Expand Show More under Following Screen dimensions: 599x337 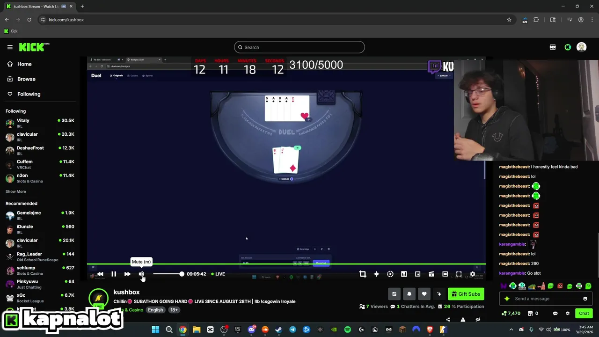click(16, 191)
